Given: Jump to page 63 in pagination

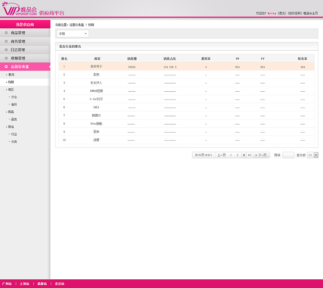Looking at the screenshot, I should (x=250, y=155).
